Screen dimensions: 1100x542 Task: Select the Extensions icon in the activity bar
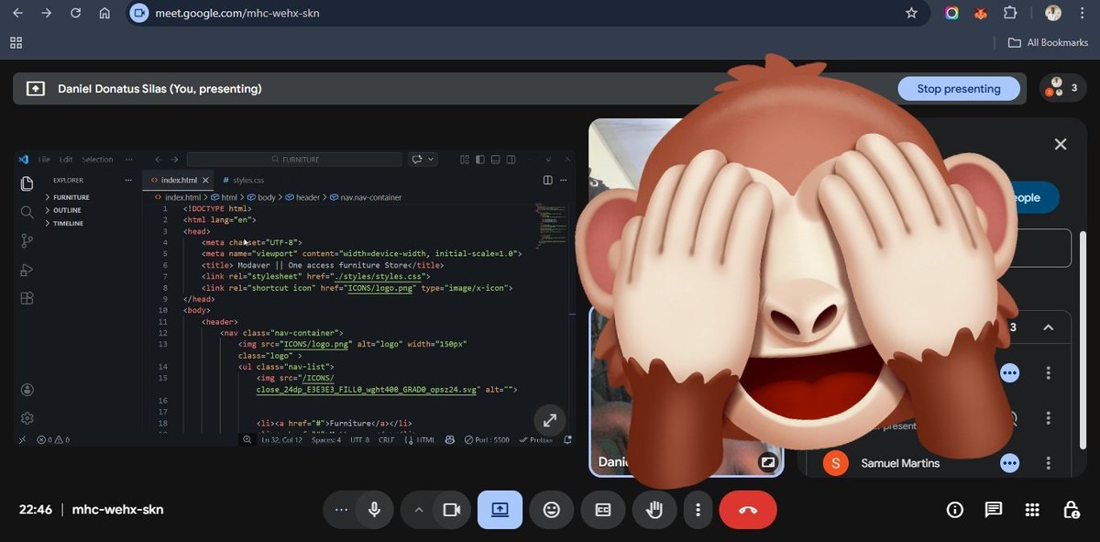tap(27, 297)
